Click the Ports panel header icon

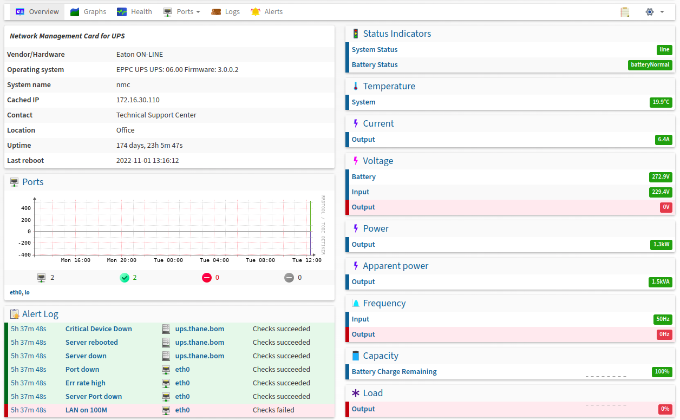coord(15,182)
